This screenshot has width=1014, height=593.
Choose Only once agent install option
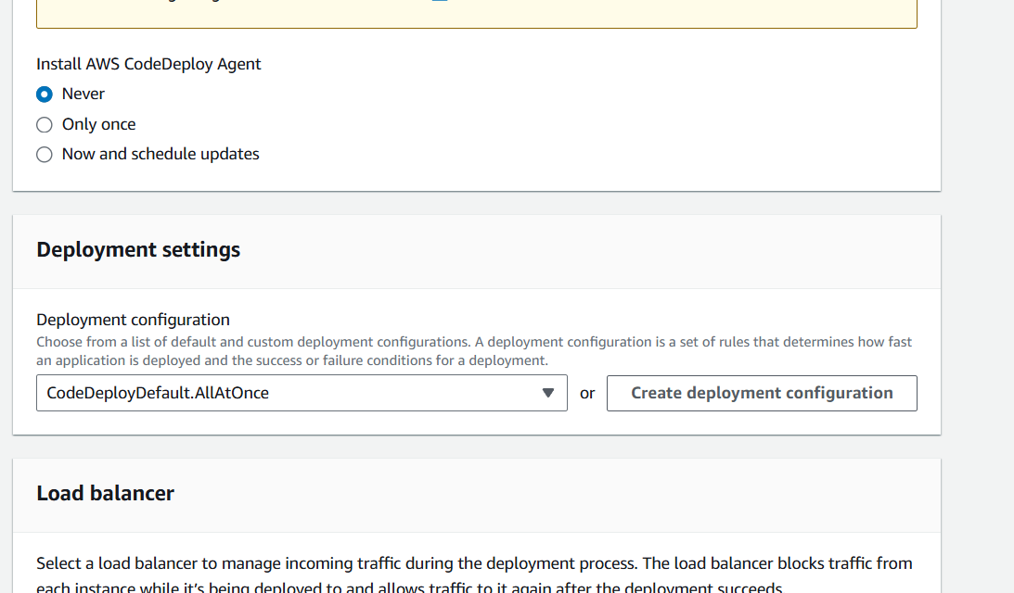coord(44,124)
